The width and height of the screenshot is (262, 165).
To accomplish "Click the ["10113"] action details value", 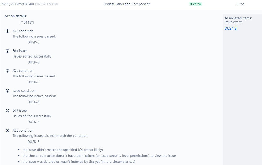I will pos(26,22).
